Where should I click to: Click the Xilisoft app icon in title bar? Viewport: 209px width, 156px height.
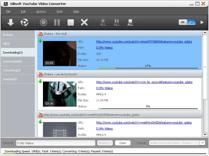5,4
